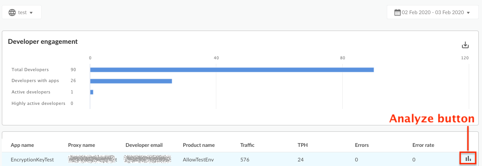Click the globe icon beside test

[12, 13]
